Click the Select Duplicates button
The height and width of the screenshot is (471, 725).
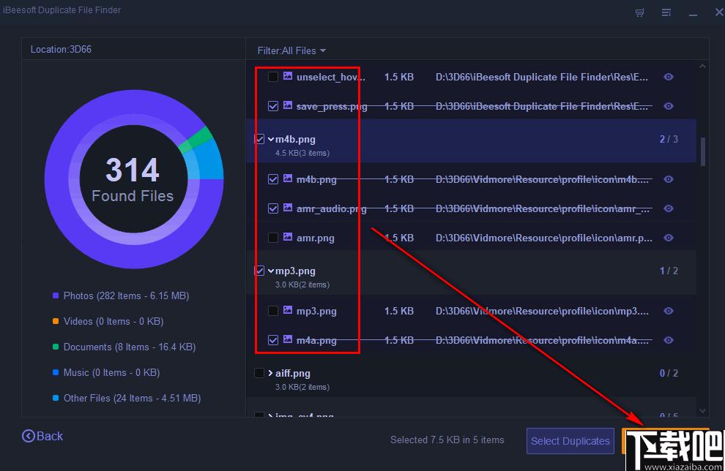[x=570, y=441]
